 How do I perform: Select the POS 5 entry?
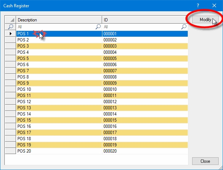point(59,58)
